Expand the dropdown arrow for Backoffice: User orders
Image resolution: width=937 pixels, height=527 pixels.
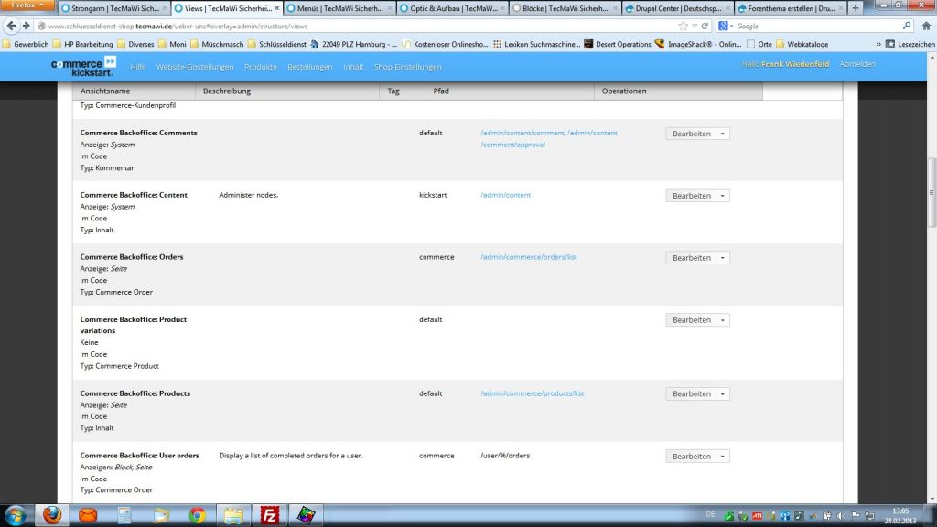click(723, 457)
